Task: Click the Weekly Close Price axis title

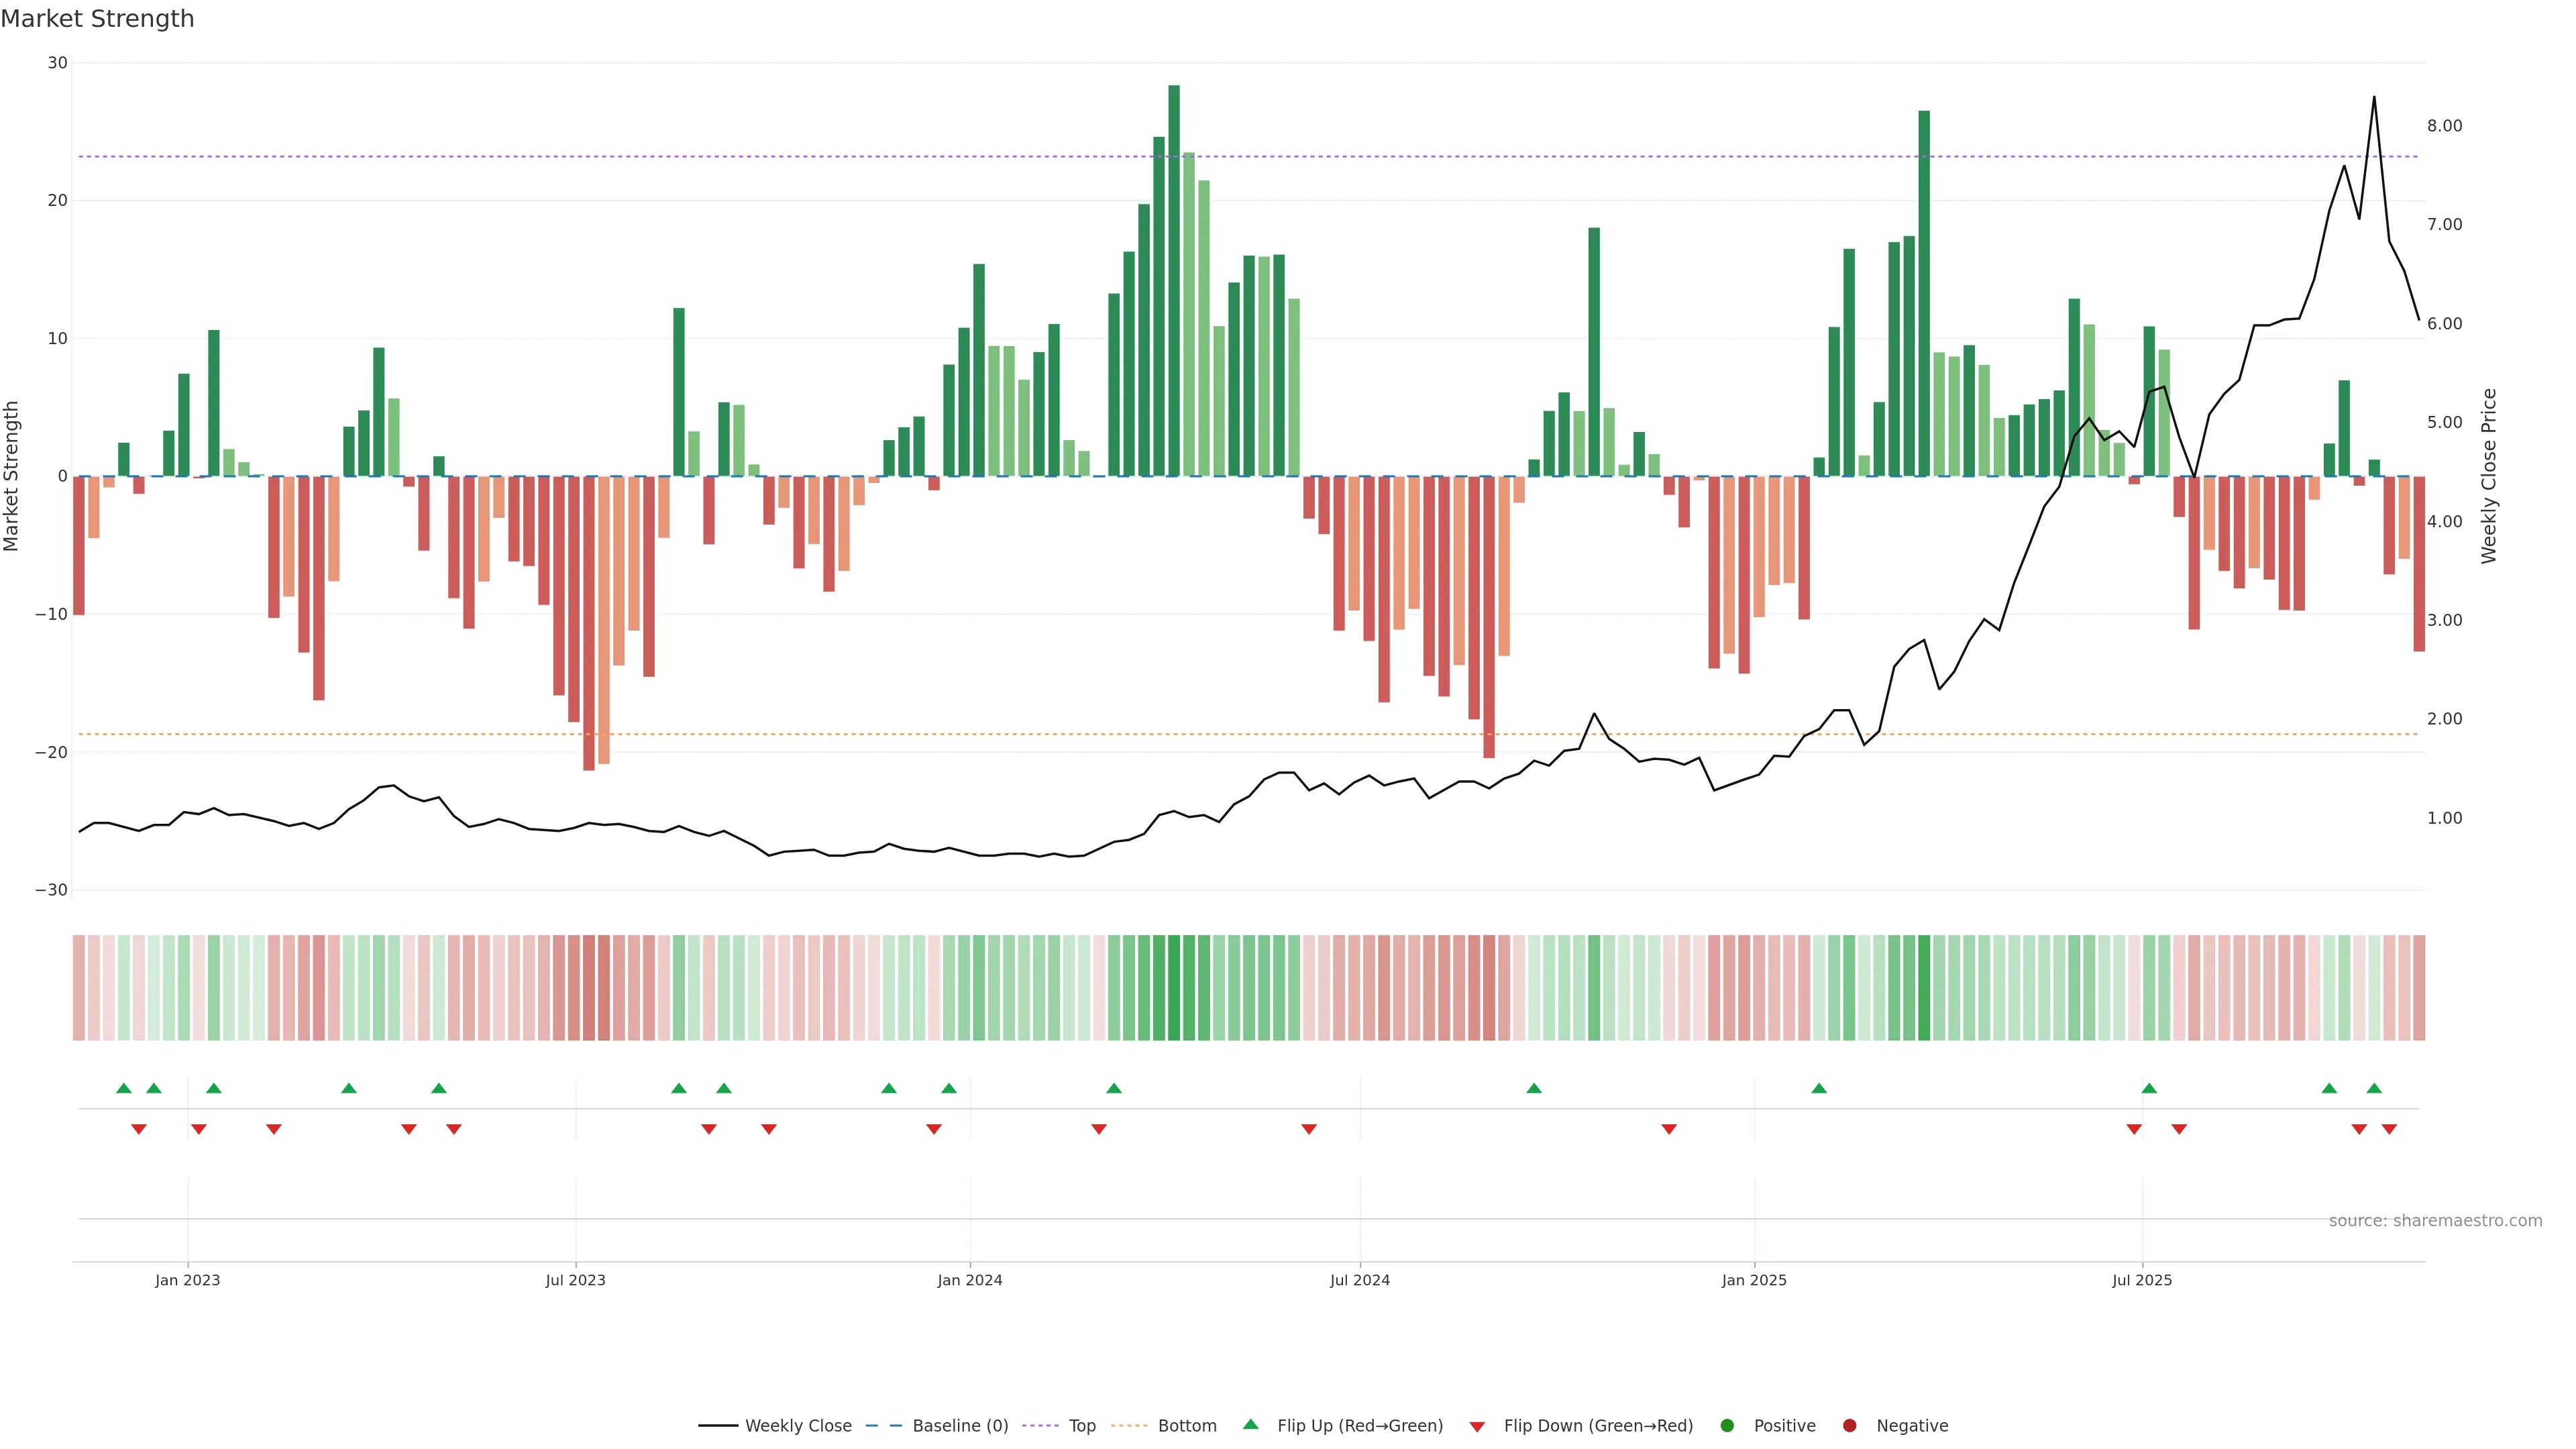Action: [2489, 476]
